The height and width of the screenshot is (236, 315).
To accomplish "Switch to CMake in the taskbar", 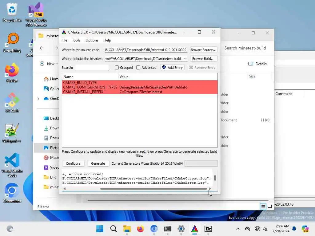I will point(194,229).
